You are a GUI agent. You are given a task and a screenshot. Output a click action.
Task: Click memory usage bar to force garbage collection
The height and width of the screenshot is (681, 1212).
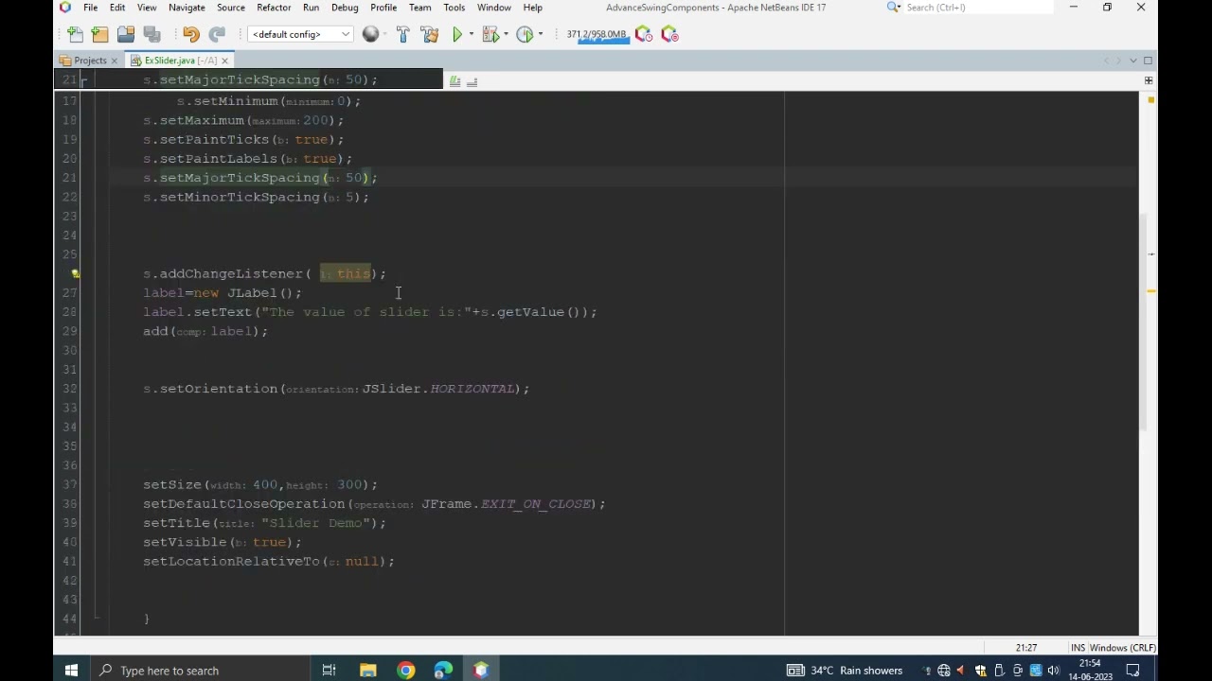click(597, 34)
